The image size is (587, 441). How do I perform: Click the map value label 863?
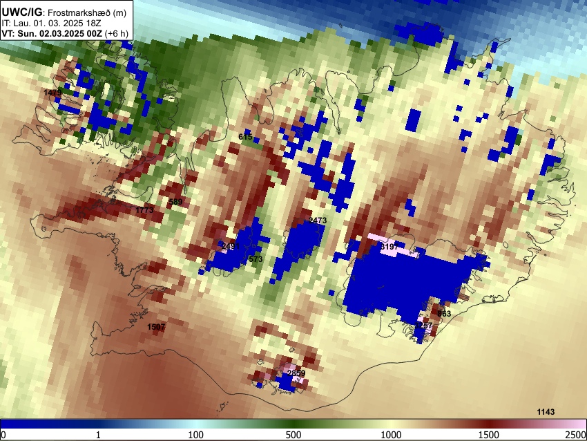(444, 314)
